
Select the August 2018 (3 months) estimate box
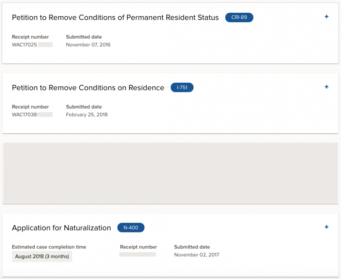42,256
